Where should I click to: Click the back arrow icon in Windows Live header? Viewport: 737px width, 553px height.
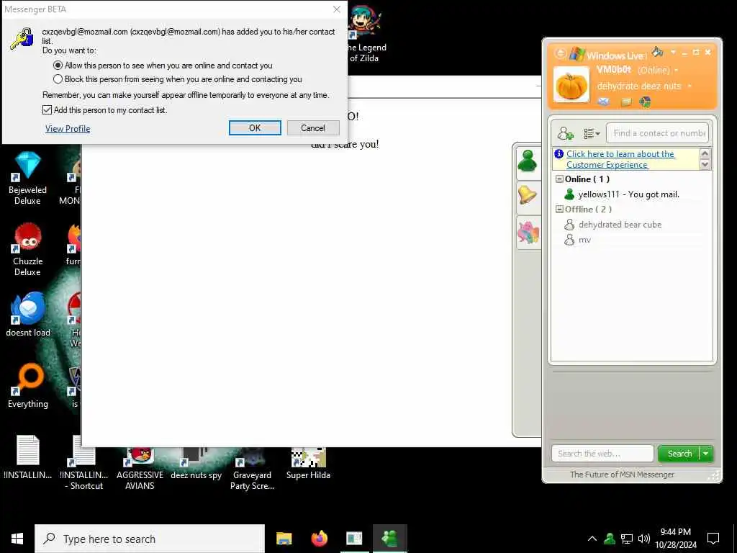[560, 53]
